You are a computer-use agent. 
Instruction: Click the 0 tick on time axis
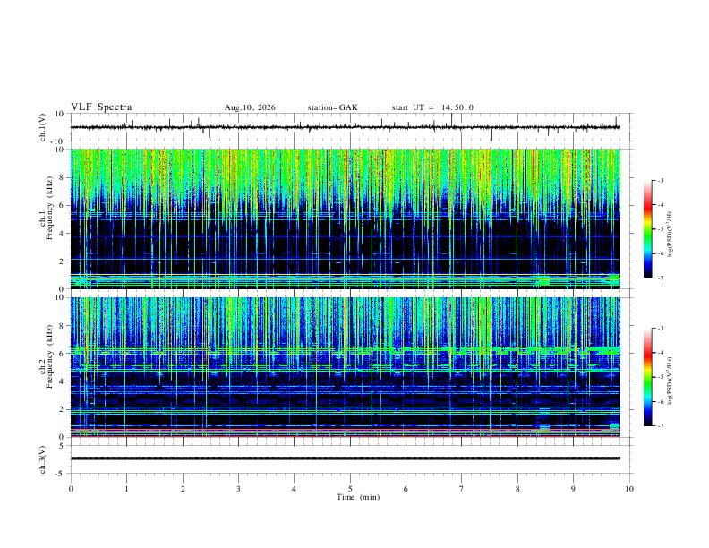(x=71, y=489)
